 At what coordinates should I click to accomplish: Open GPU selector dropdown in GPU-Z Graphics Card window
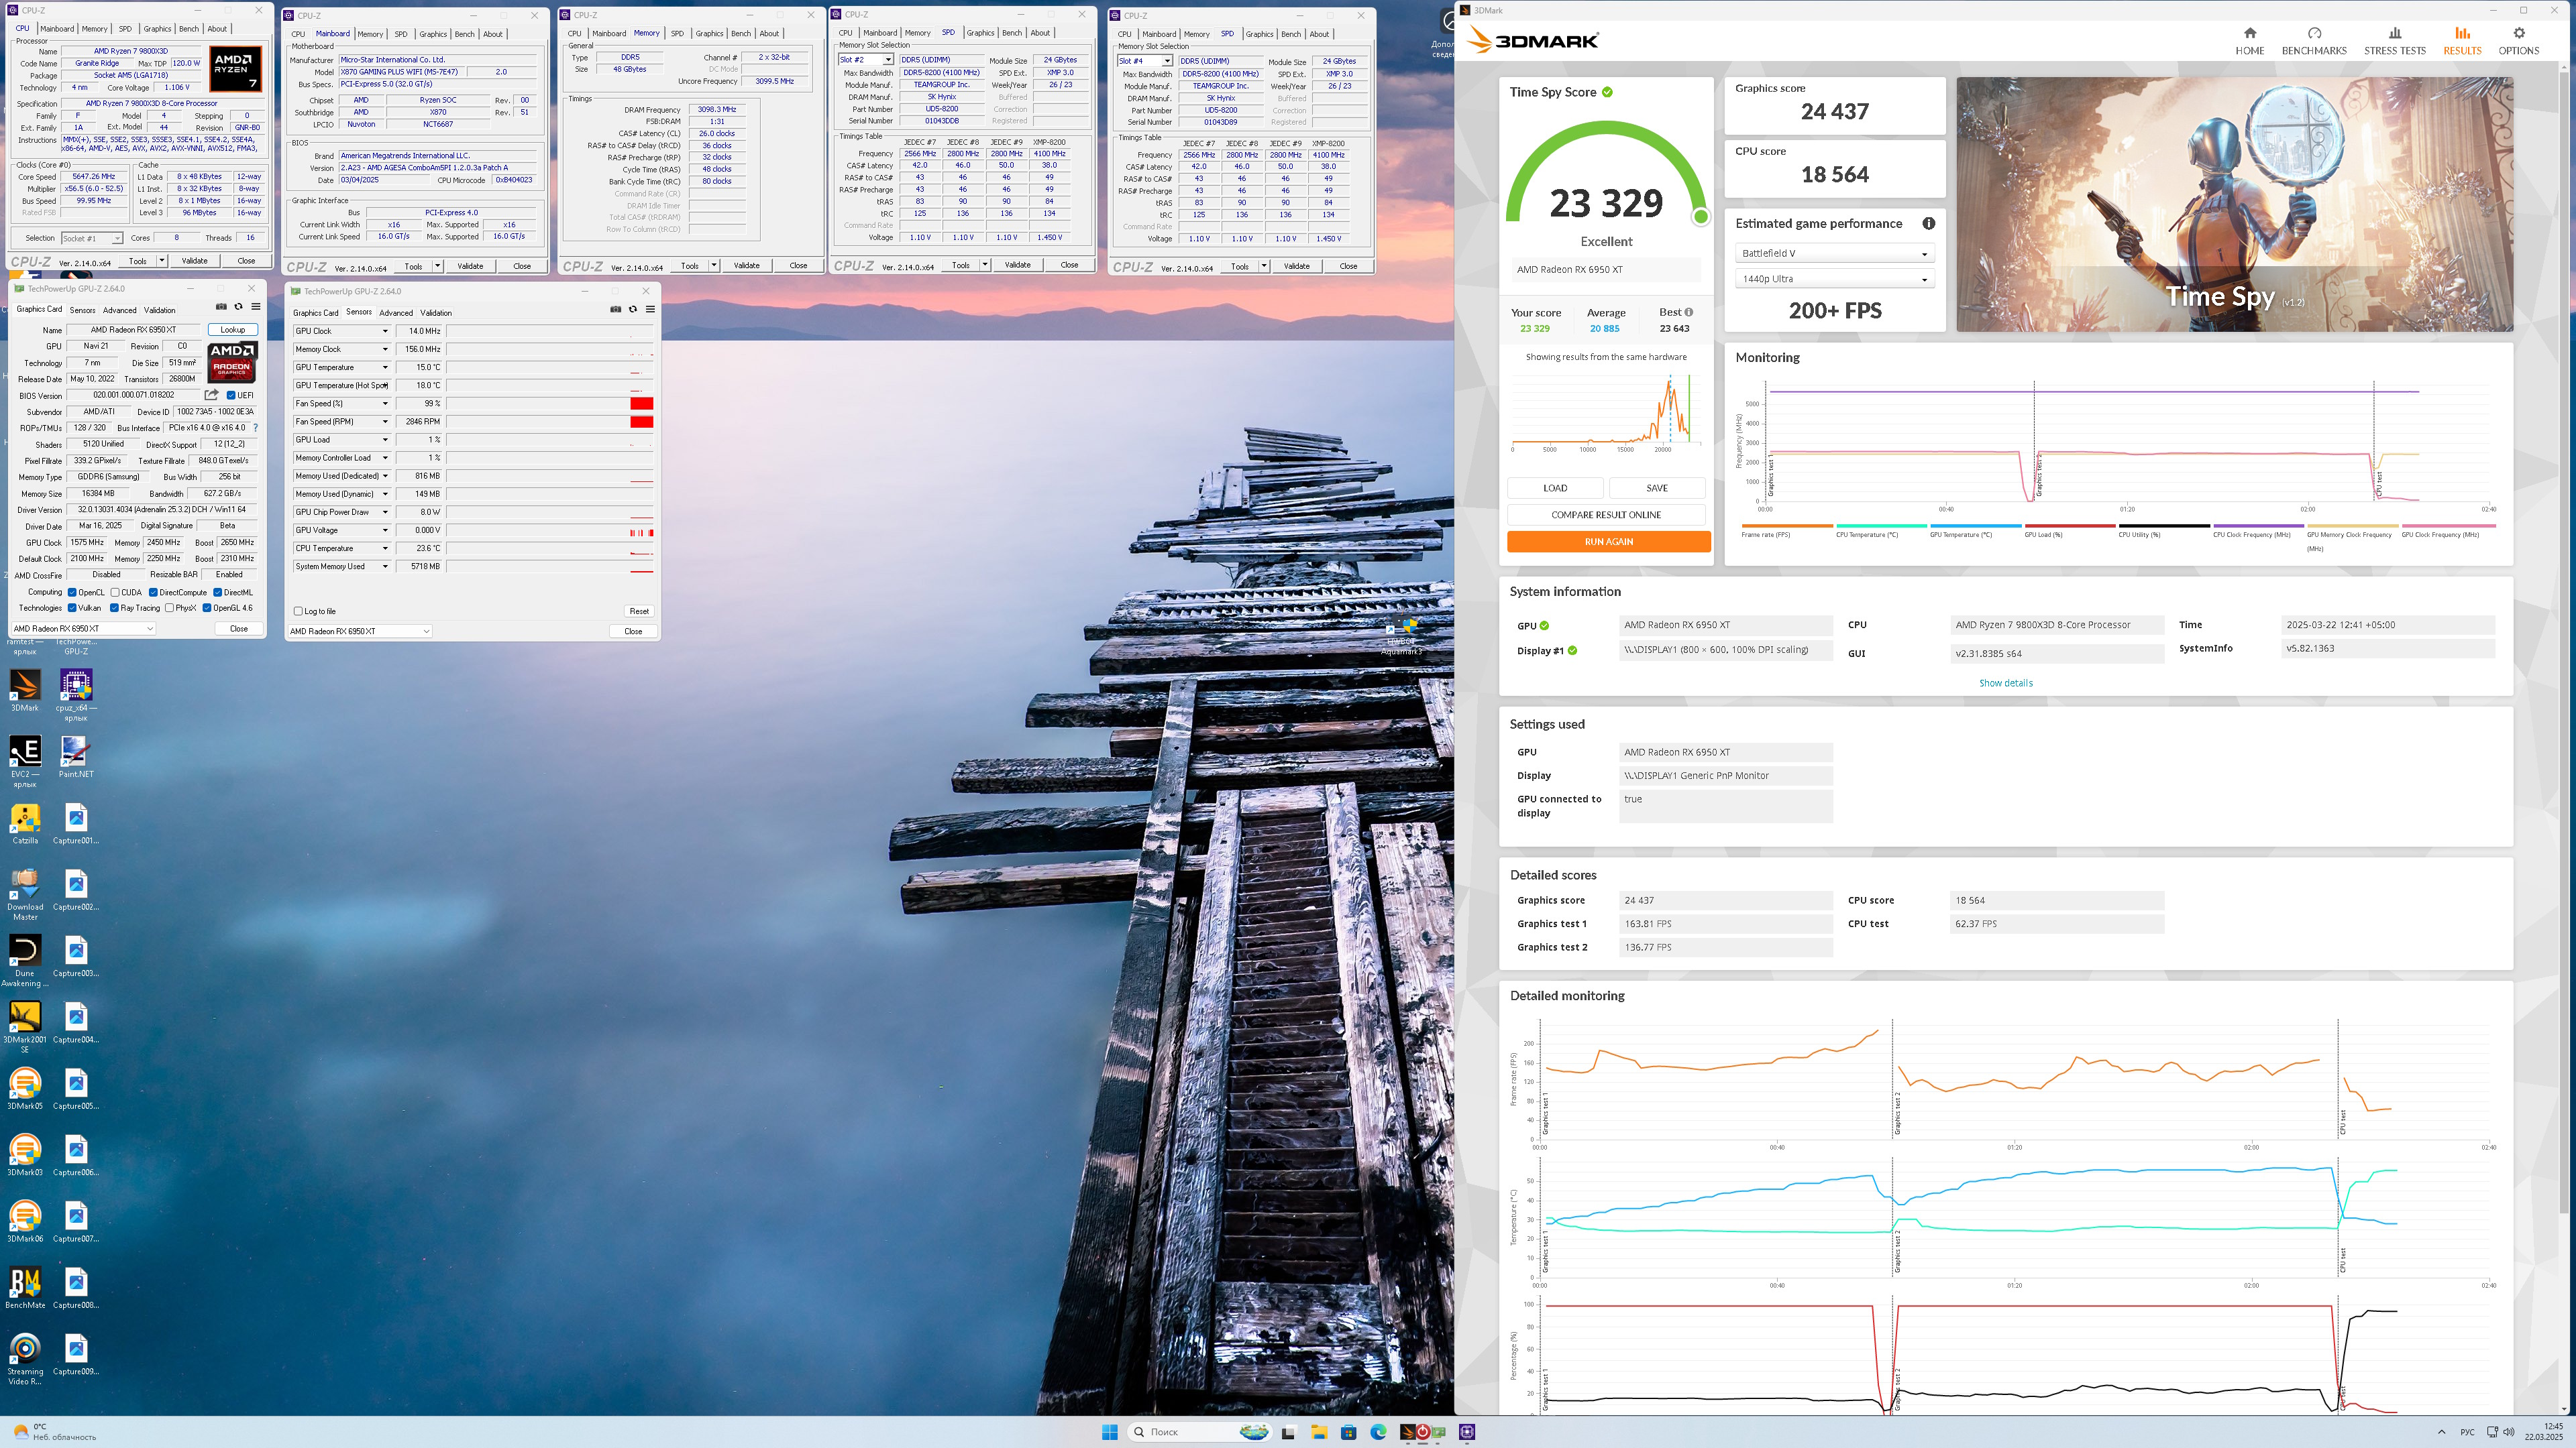[x=83, y=629]
